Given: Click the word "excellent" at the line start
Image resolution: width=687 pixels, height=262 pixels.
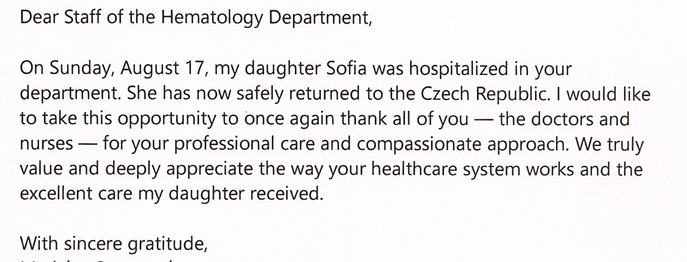Looking at the screenshot, I should coord(55,194).
